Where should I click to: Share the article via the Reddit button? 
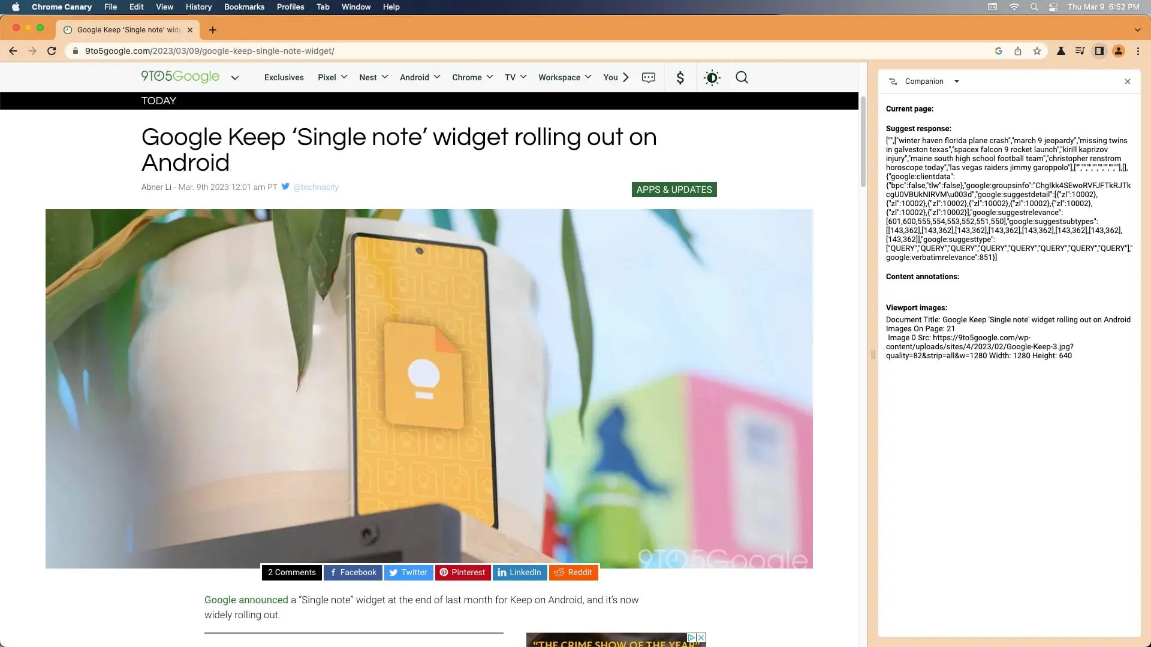click(x=574, y=572)
